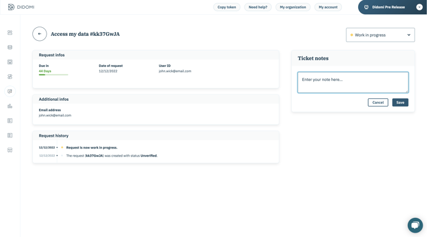Click the Copy token button
Viewport: 427px width, 237px height.
tap(227, 7)
